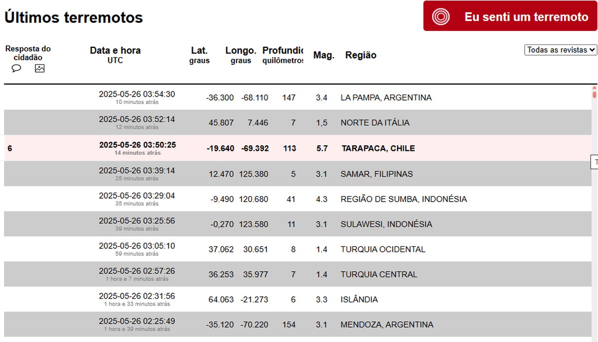Click the "Mag." column header
This screenshot has height=342, width=598.
tap(323, 55)
